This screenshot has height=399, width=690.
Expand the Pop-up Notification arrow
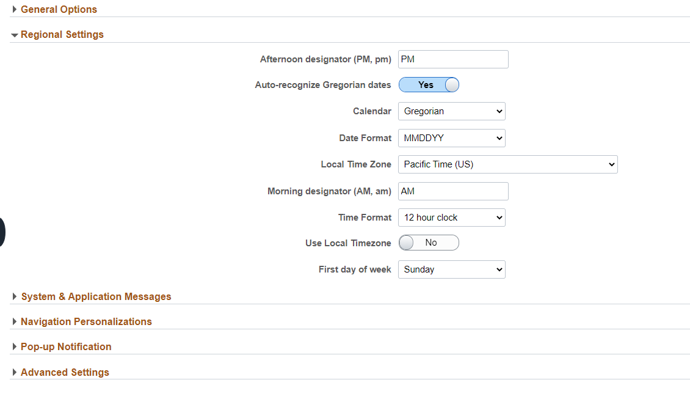click(x=15, y=346)
